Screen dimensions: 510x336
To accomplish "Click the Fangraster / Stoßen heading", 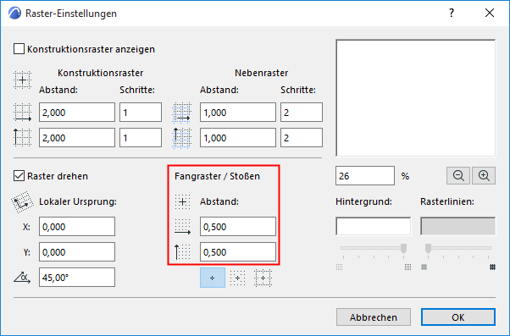I will pyautogui.click(x=217, y=176).
